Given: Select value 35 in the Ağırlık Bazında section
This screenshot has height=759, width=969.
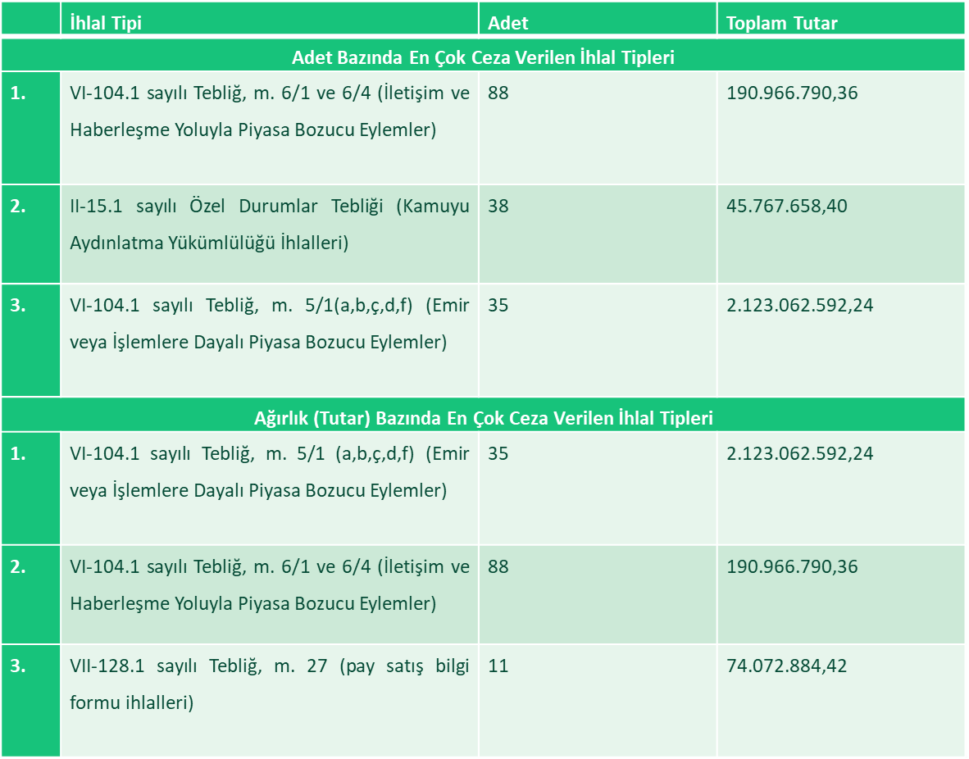Looking at the screenshot, I should [x=498, y=453].
